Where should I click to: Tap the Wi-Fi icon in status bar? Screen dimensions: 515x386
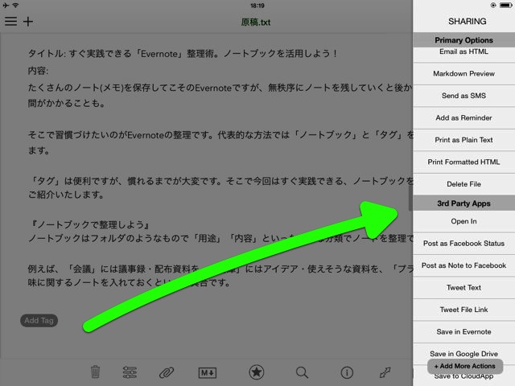tap(15, 6)
